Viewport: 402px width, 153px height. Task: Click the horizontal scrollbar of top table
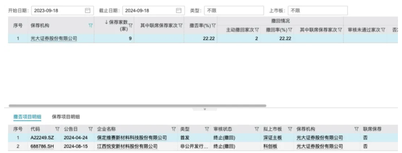(x=137, y=106)
